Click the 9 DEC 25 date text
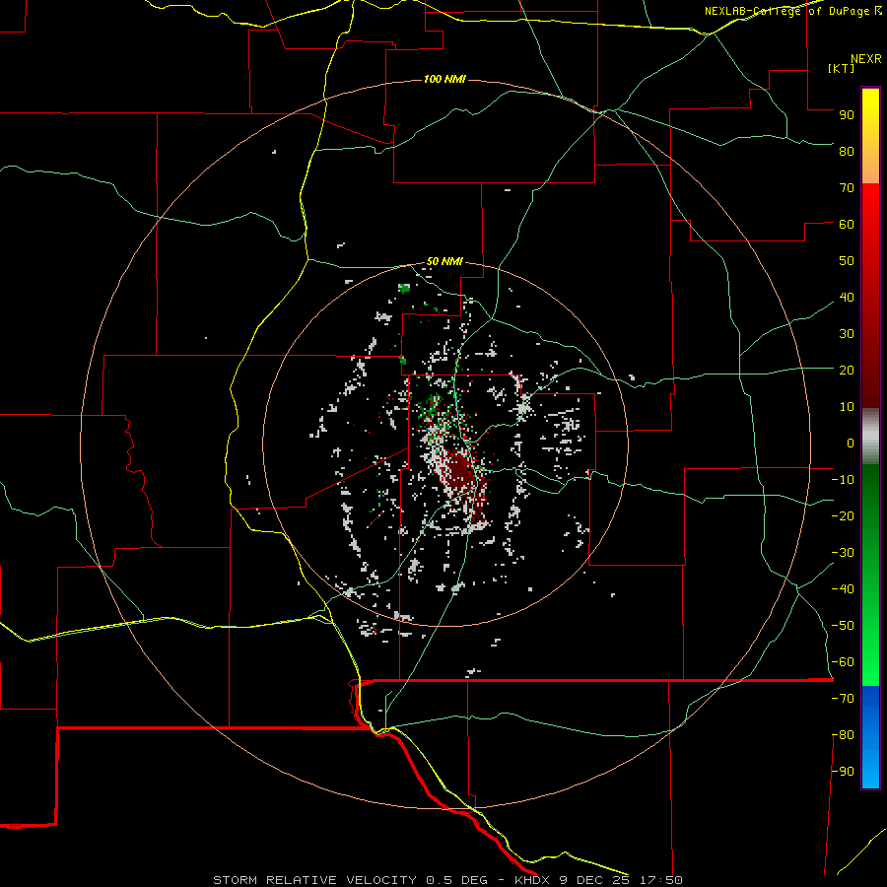Viewport: 887px width, 887px height. (x=593, y=880)
